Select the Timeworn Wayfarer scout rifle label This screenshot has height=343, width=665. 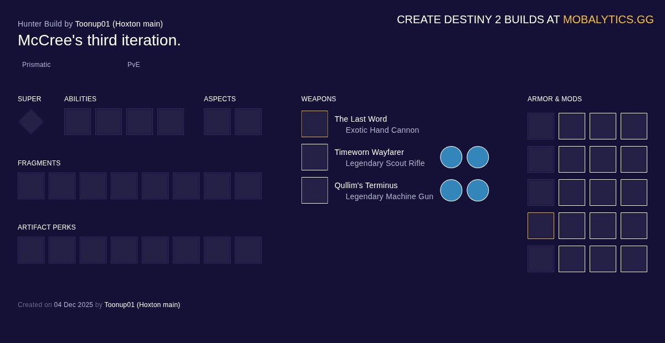(385, 163)
